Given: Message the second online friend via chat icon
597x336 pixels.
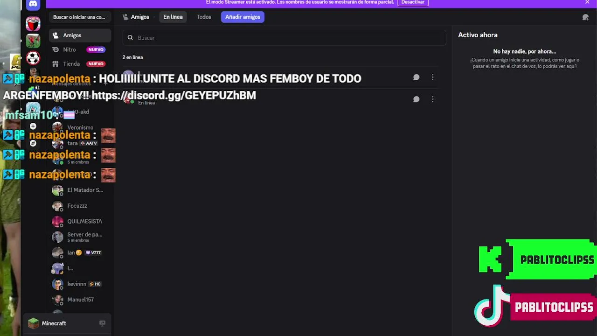Looking at the screenshot, I should [x=417, y=99].
